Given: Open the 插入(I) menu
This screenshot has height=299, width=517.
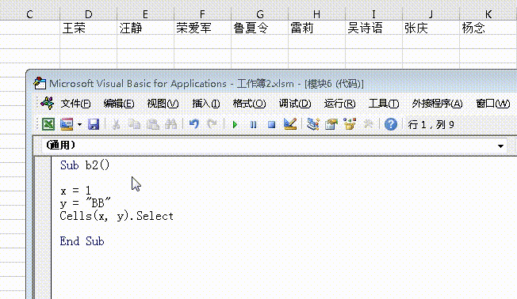Looking at the screenshot, I should 206,104.
